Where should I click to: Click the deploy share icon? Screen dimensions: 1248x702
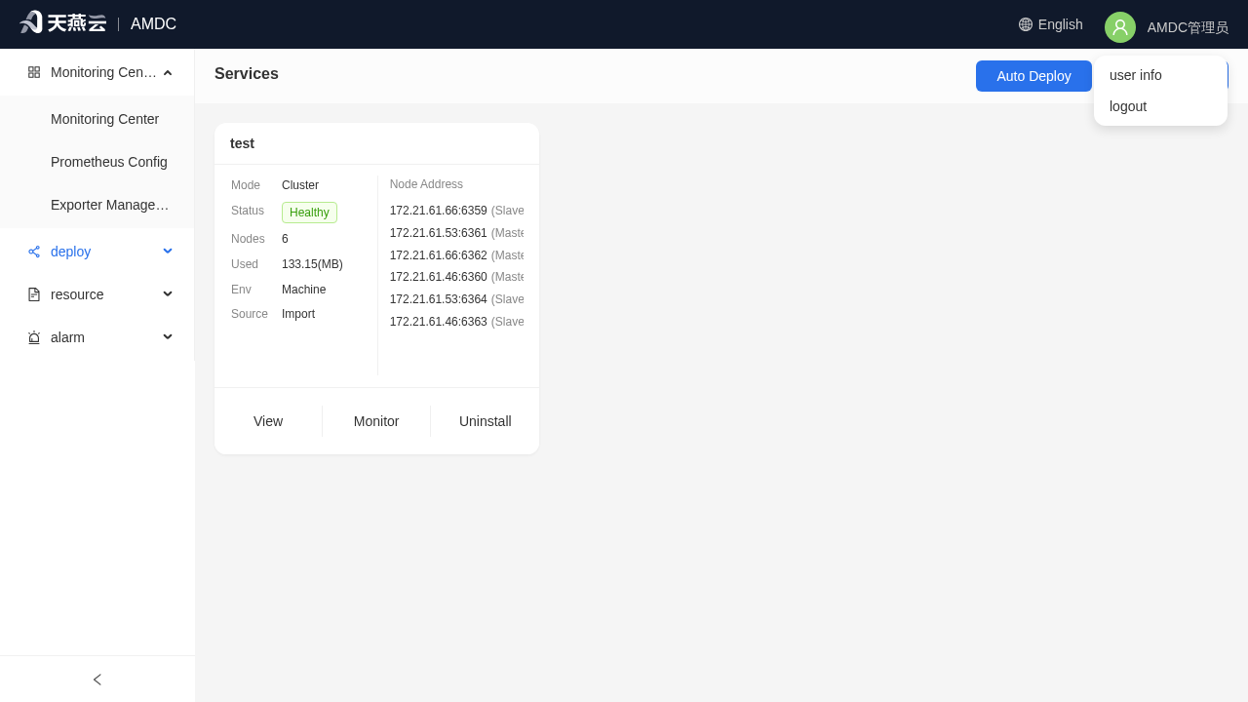click(34, 252)
